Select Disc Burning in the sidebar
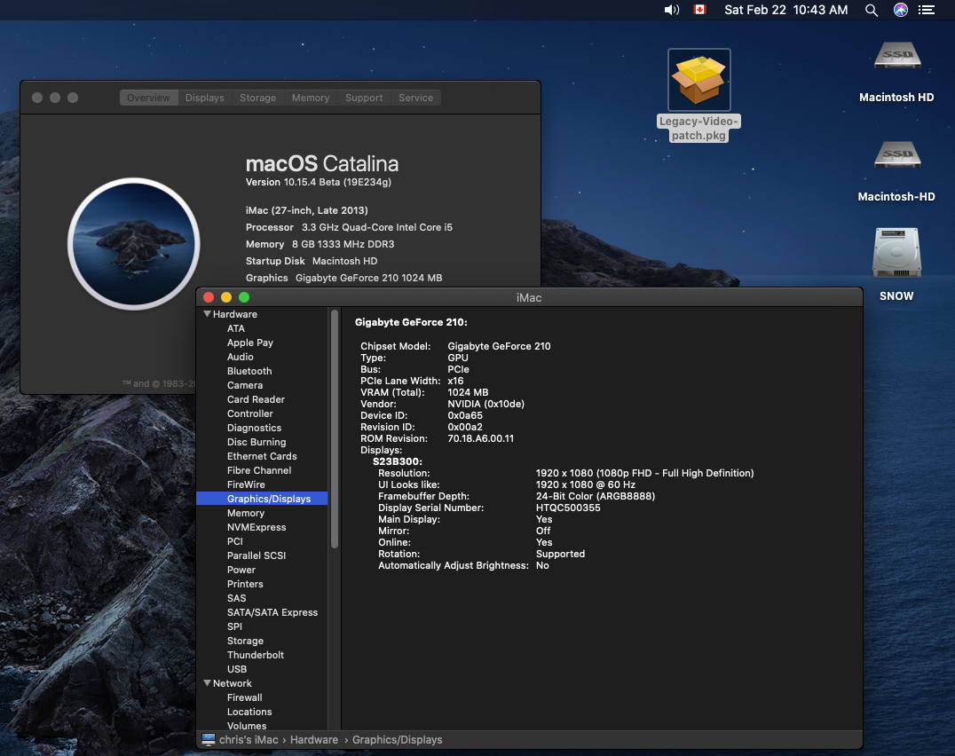The image size is (955, 756). point(257,442)
